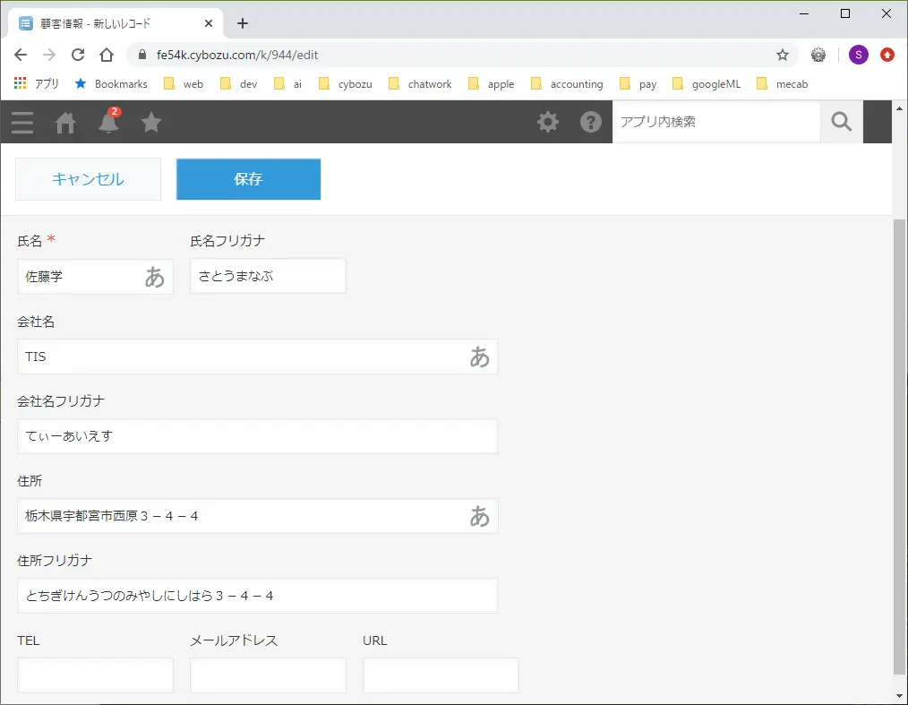908x705 pixels.
Task: Open the dev bookmark folder
Action: click(x=238, y=84)
